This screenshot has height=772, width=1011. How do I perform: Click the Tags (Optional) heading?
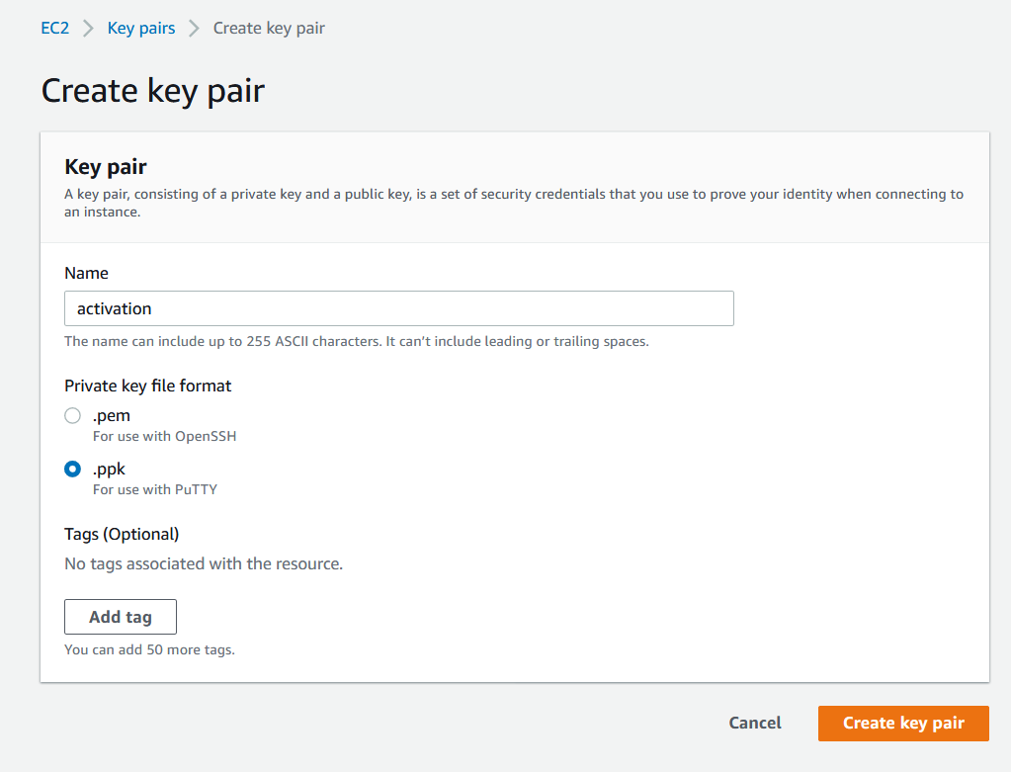tap(122, 534)
